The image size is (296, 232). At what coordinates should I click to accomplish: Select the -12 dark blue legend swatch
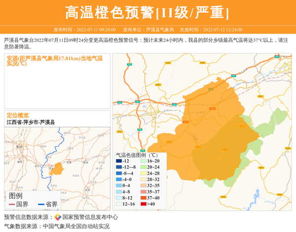click(118, 161)
